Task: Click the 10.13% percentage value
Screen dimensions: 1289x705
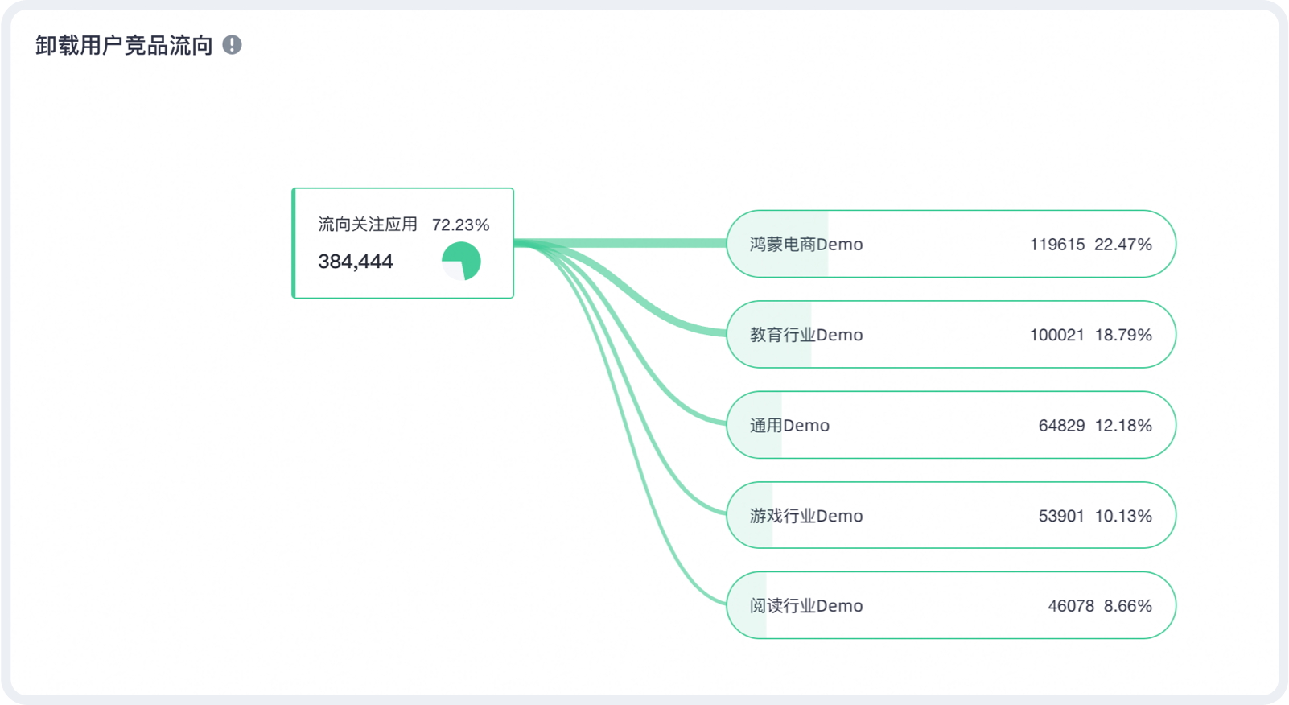Action: point(1123,516)
